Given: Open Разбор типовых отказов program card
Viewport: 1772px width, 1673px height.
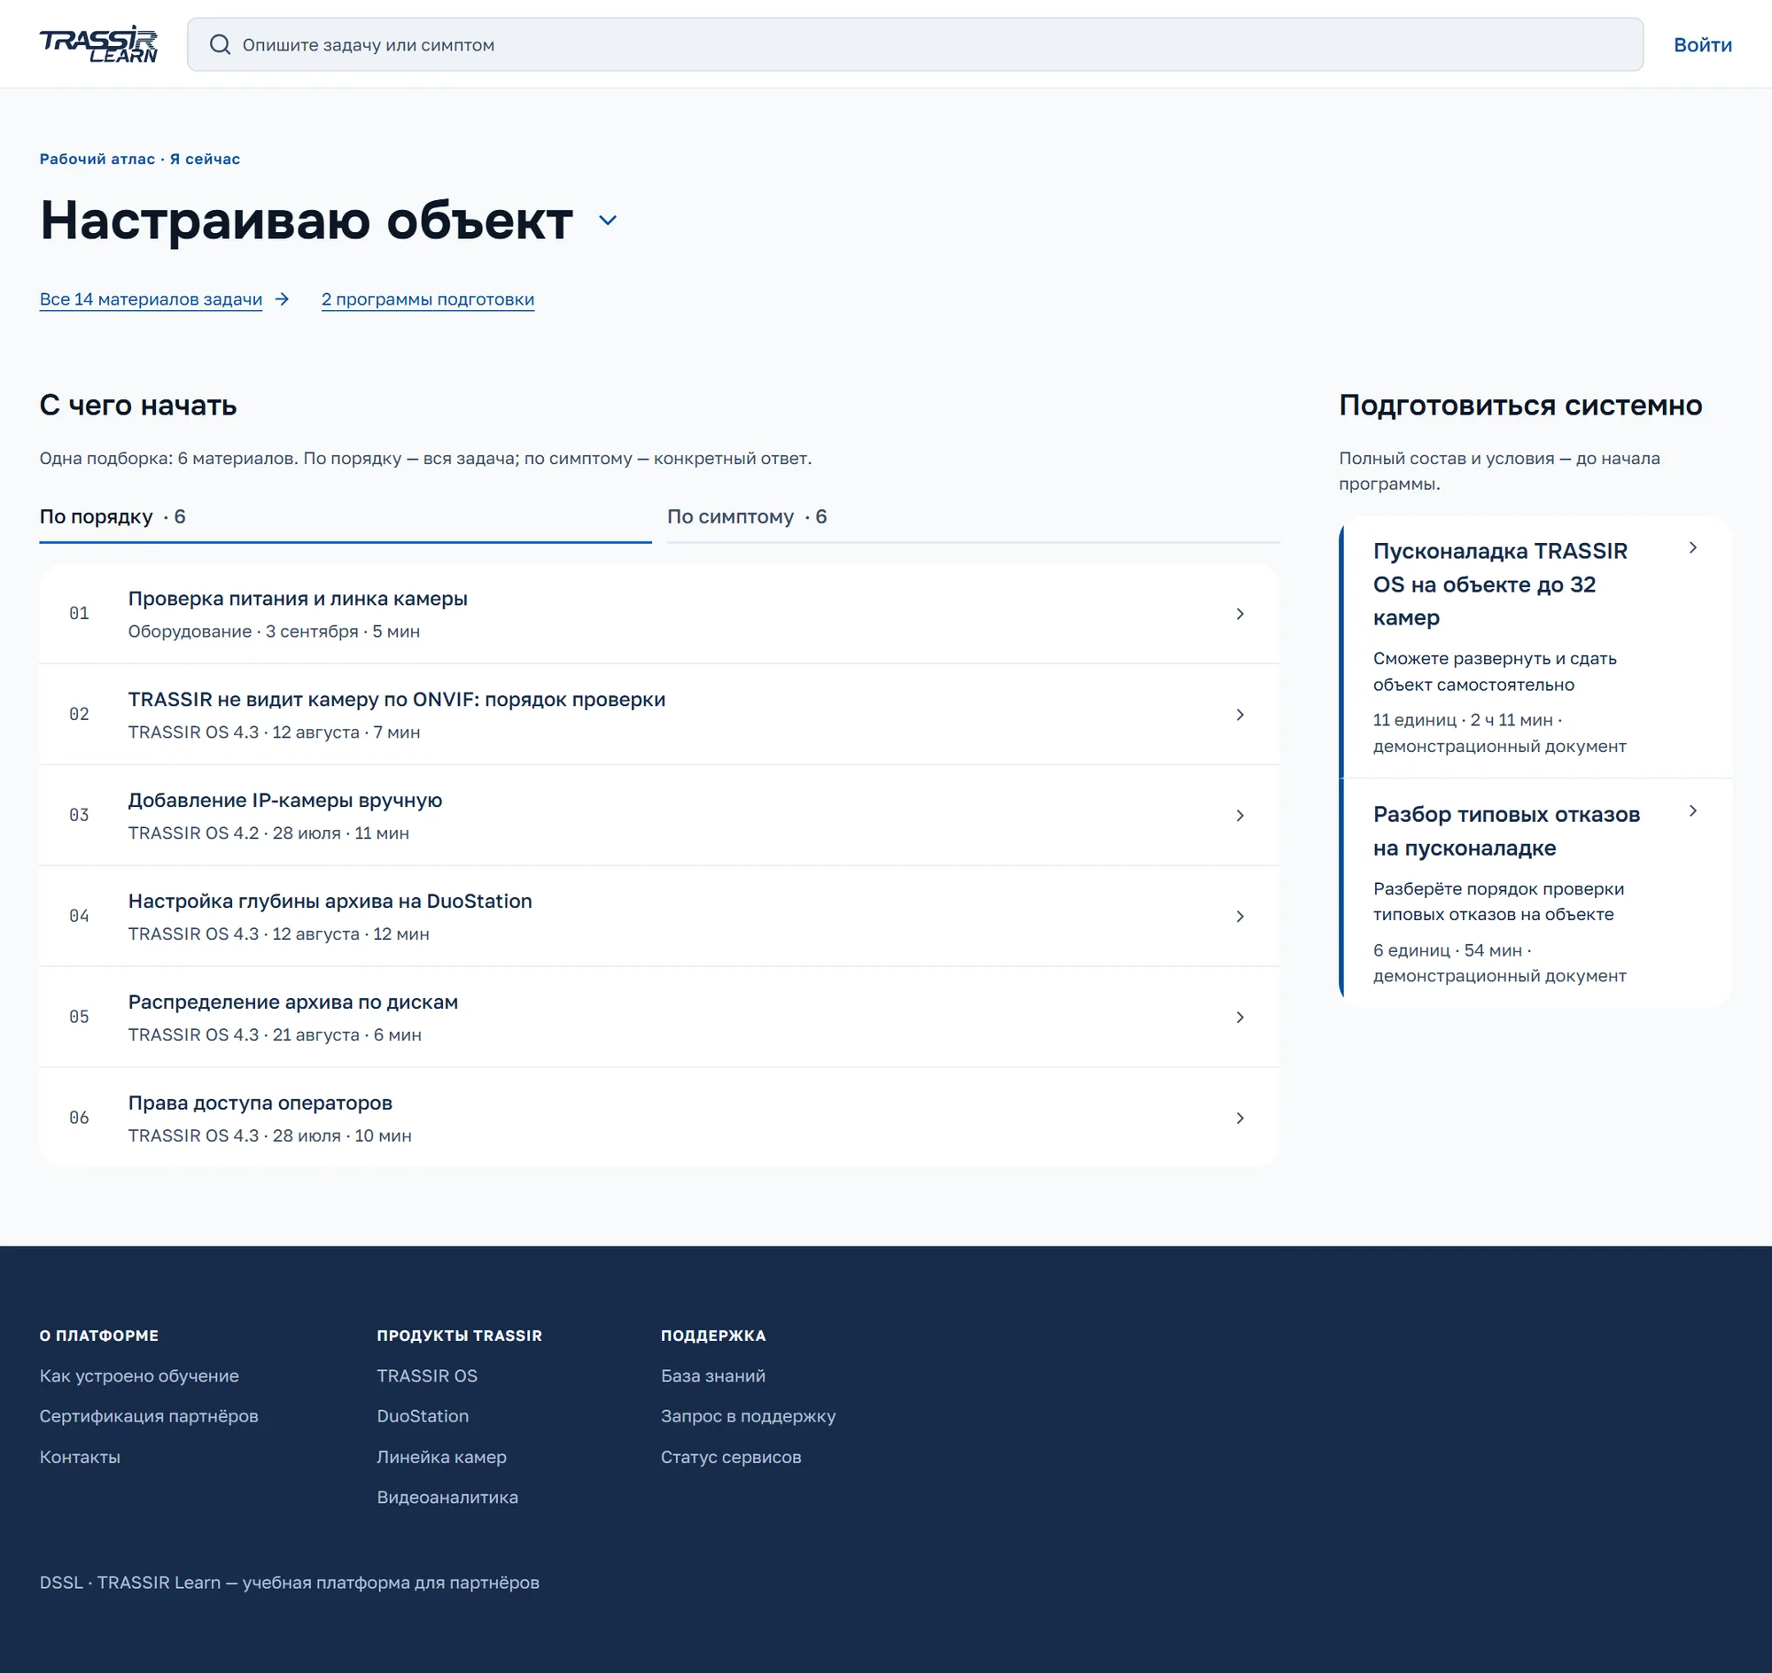Looking at the screenshot, I should point(1535,894).
